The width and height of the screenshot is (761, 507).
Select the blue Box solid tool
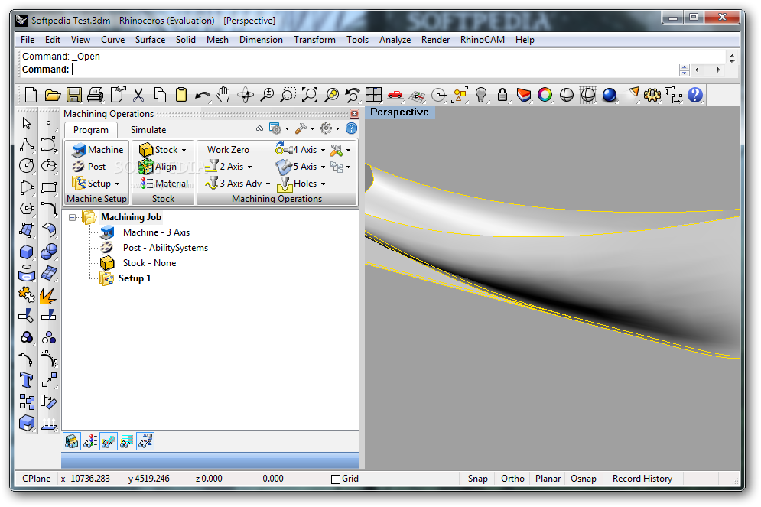27,252
